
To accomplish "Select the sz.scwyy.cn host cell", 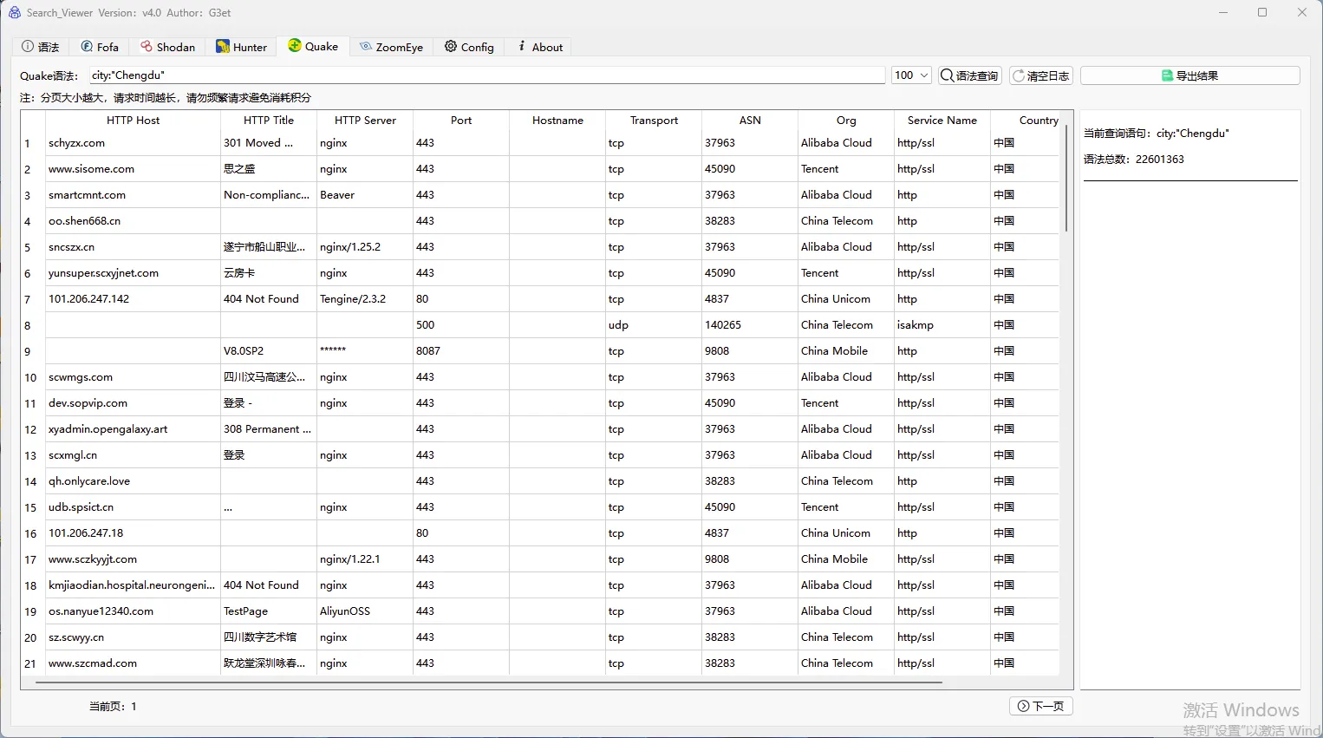I will point(133,637).
